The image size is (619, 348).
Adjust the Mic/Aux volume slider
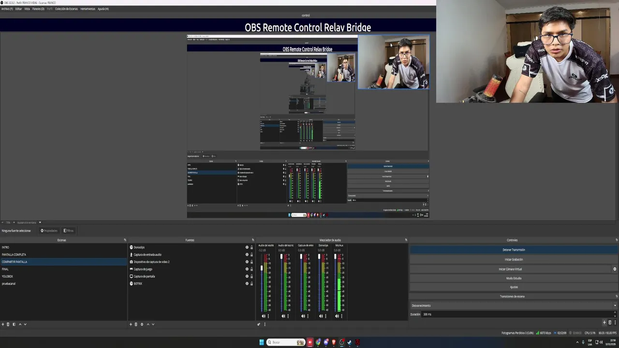pos(335,257)
